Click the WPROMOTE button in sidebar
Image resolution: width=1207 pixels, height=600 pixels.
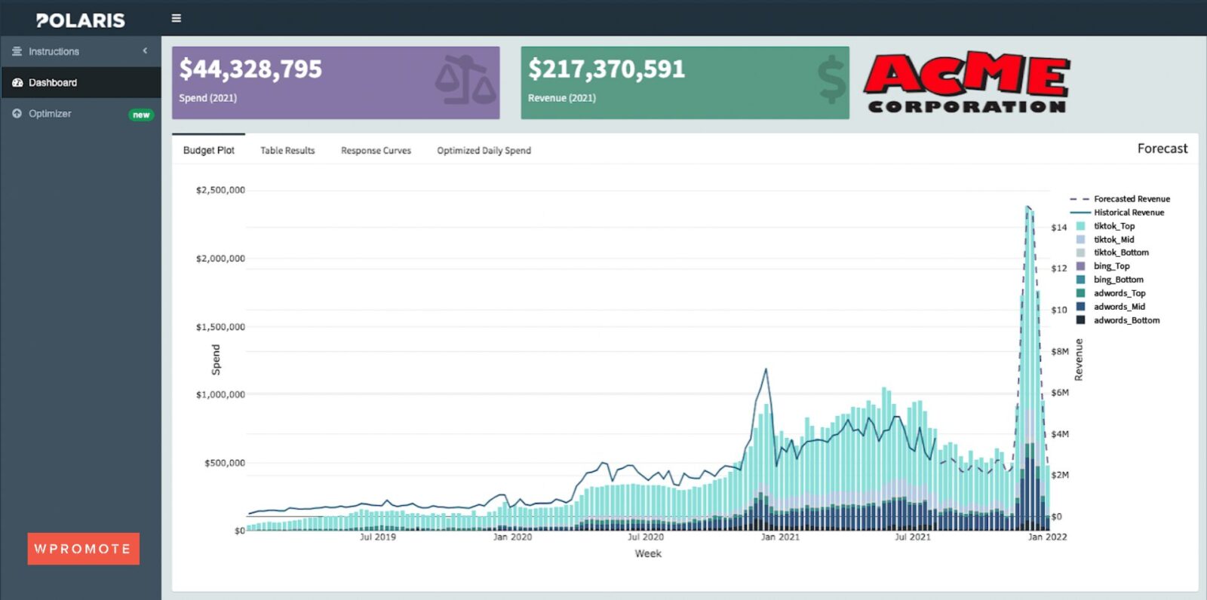(83, 549)
